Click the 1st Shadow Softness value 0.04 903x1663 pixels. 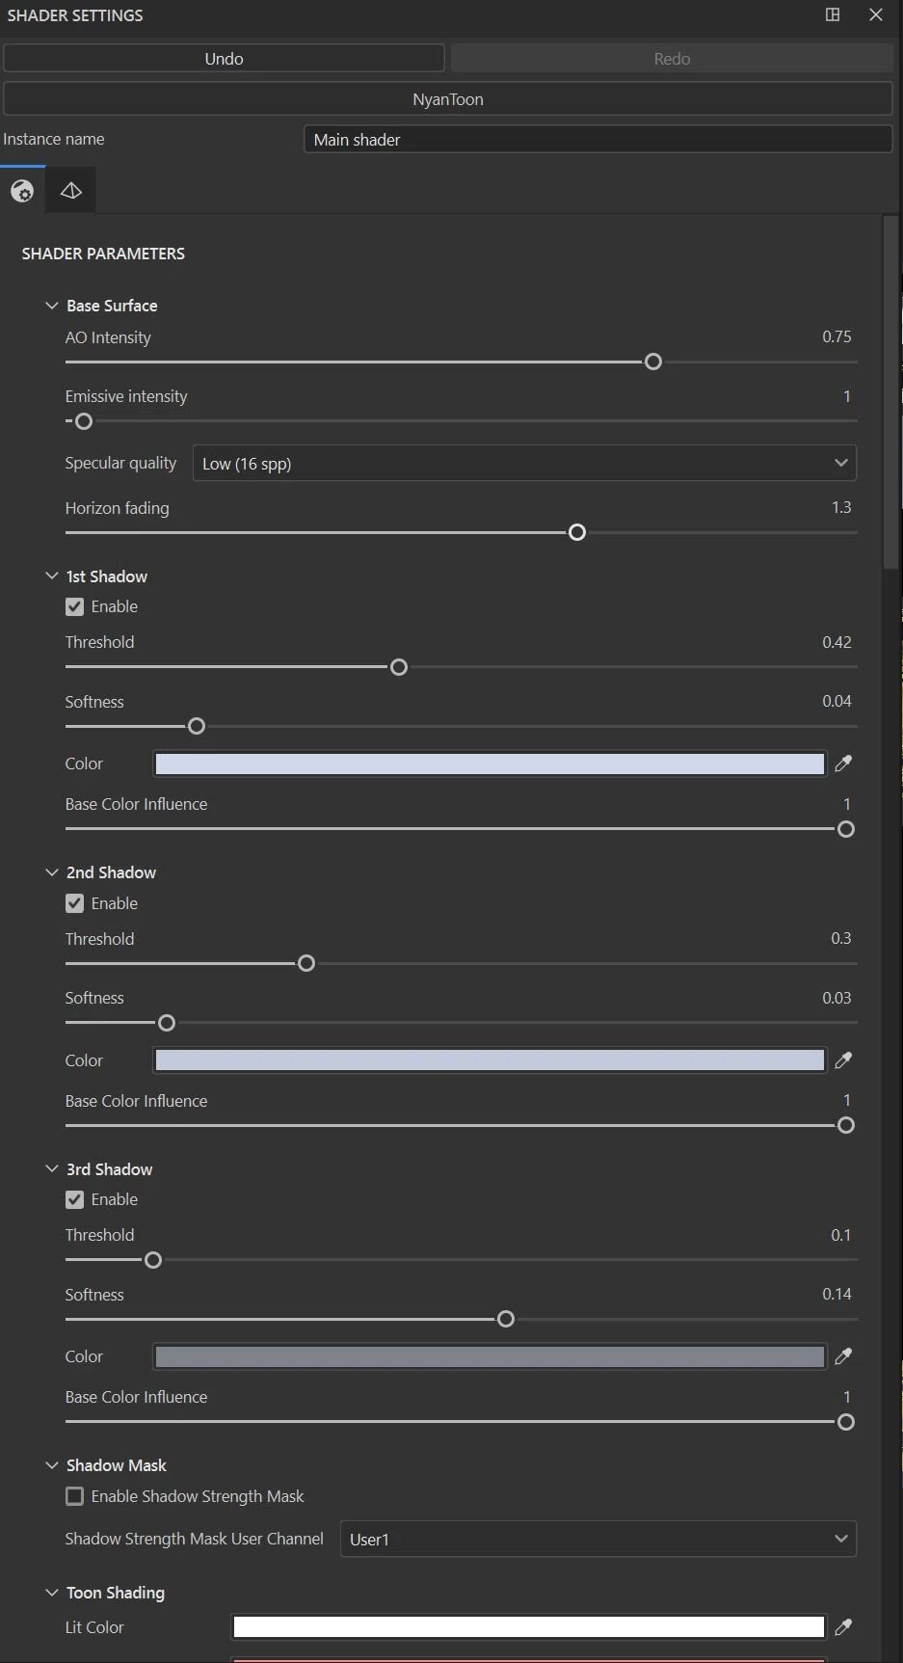click(x=837, y=702)
